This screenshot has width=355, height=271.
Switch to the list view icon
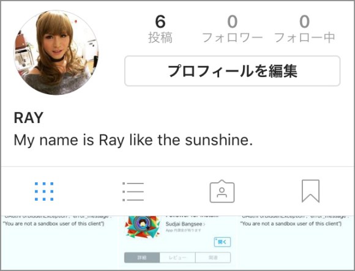[x=133, y=191]
